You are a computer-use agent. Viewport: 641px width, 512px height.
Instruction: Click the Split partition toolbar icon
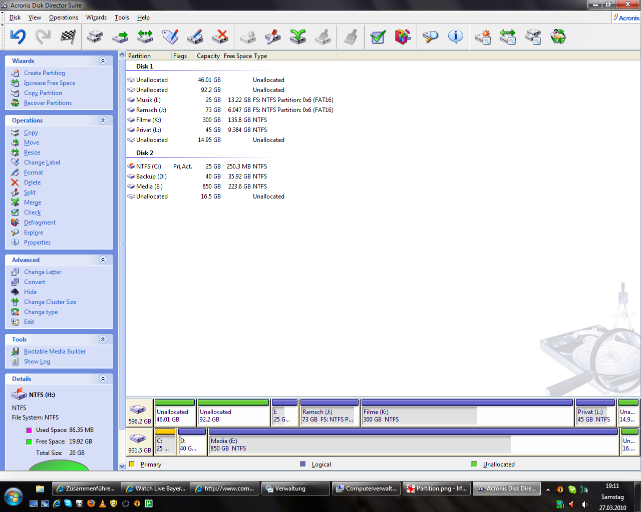pos(273,36)
